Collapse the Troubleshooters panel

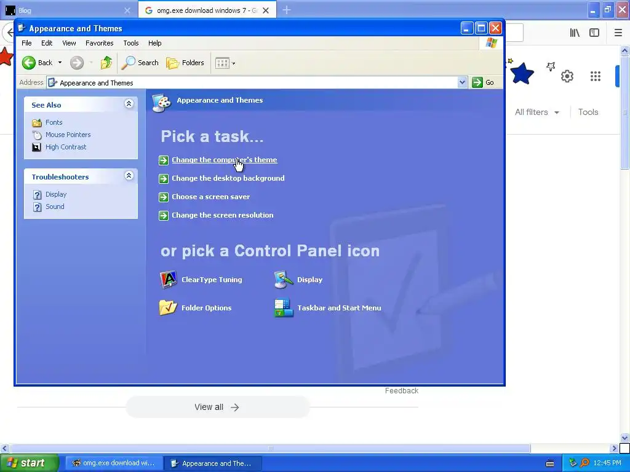tap(129, 175)
